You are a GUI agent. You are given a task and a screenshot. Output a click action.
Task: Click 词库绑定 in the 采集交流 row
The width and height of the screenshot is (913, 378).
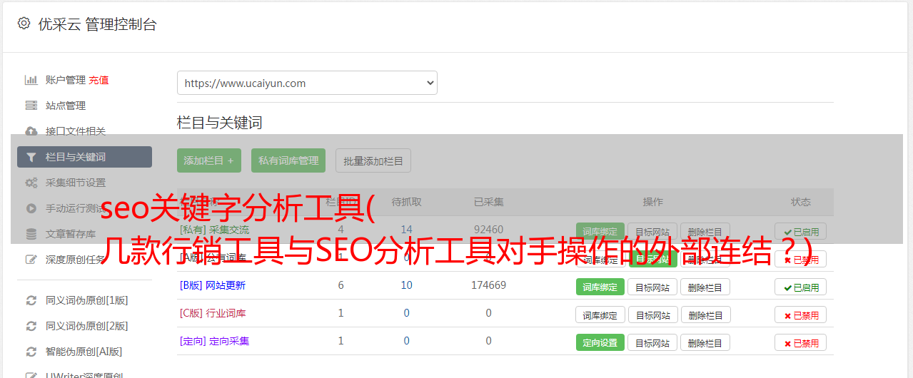(600, 231)
